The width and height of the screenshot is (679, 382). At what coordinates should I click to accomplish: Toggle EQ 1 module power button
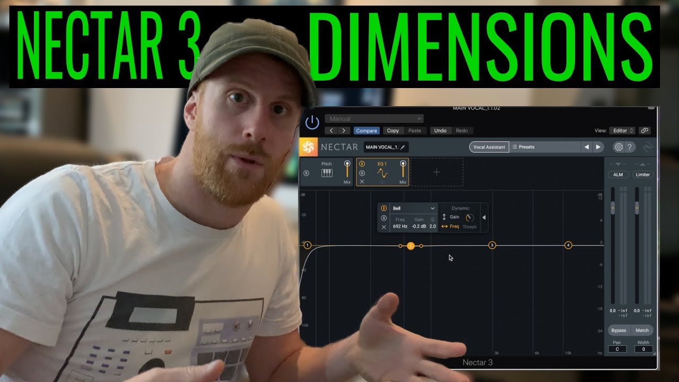(362, 164)
